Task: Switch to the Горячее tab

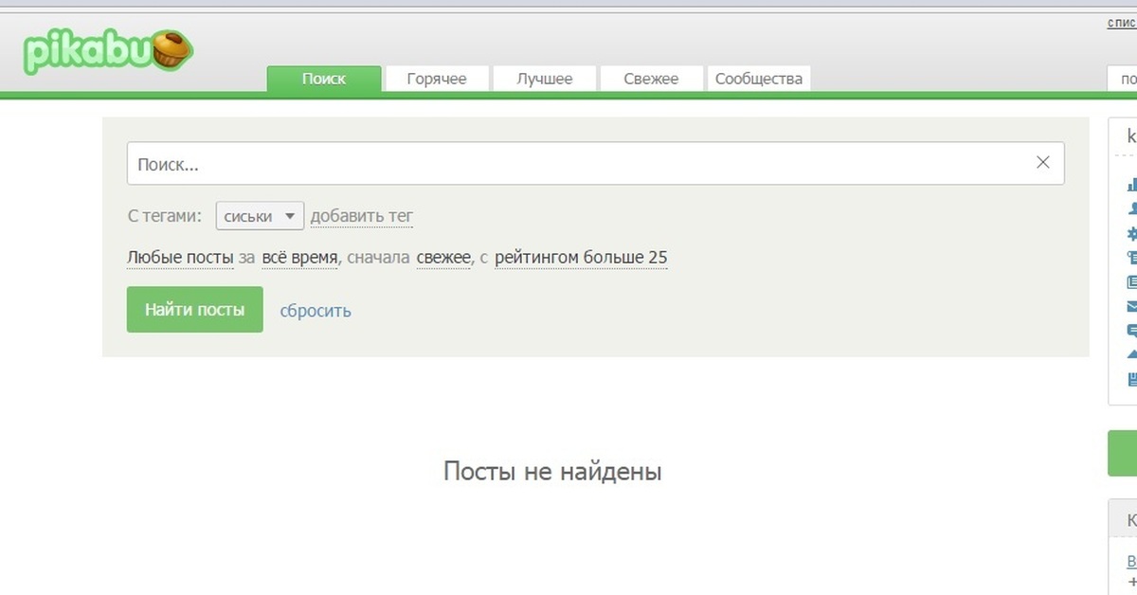Action: coord(437,79)
